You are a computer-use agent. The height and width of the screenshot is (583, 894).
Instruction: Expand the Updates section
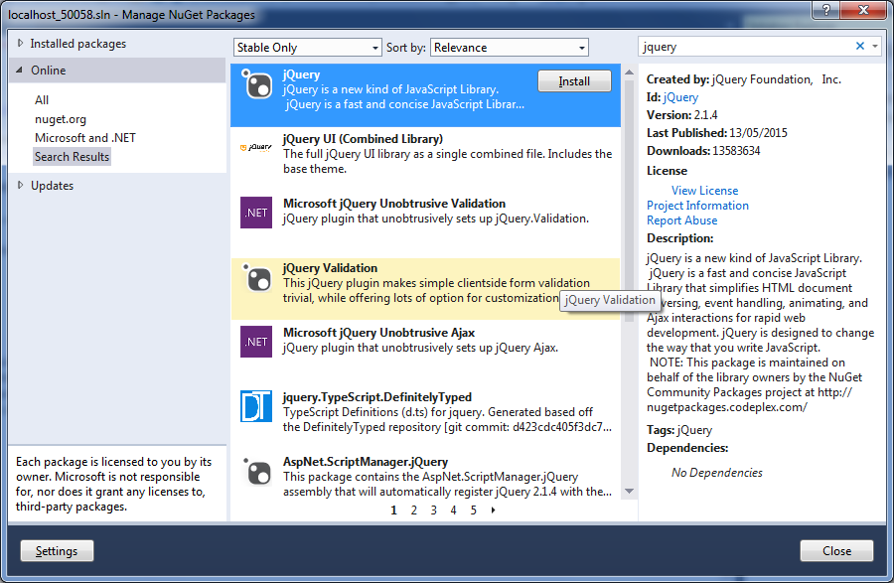(x=22, y=186)
